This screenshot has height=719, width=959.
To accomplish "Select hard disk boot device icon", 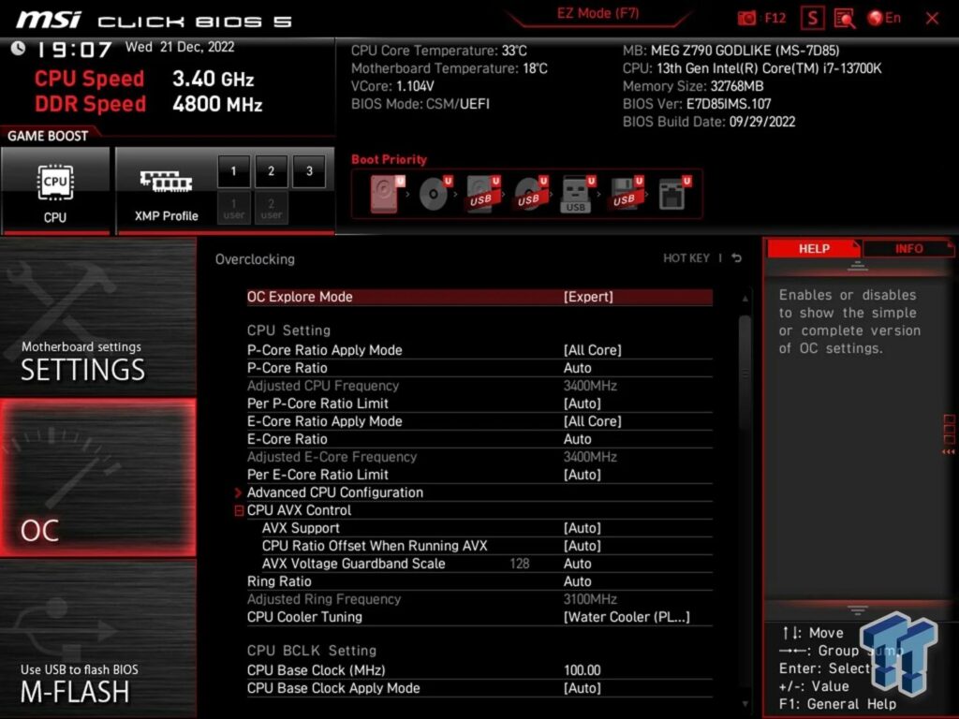I will (387, 194).
